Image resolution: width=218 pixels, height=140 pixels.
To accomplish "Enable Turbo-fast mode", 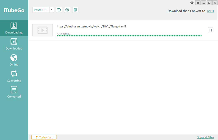I will coord(44,137).
